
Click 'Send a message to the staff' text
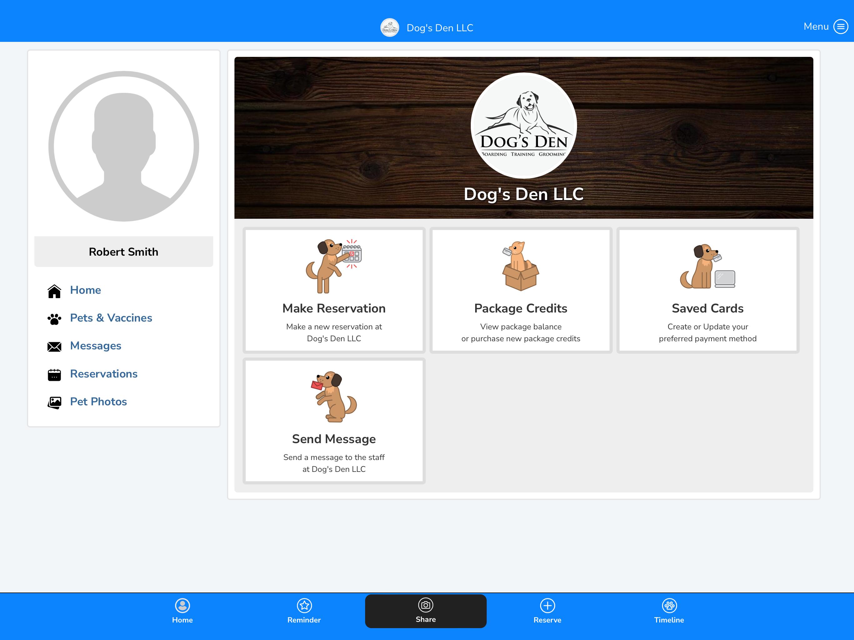pyautogui.click(x=334, y=457)
